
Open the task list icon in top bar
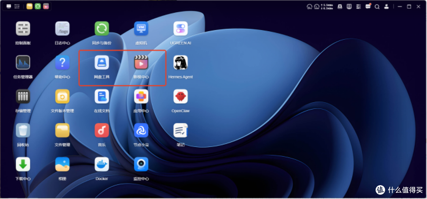tap(359, 7)
